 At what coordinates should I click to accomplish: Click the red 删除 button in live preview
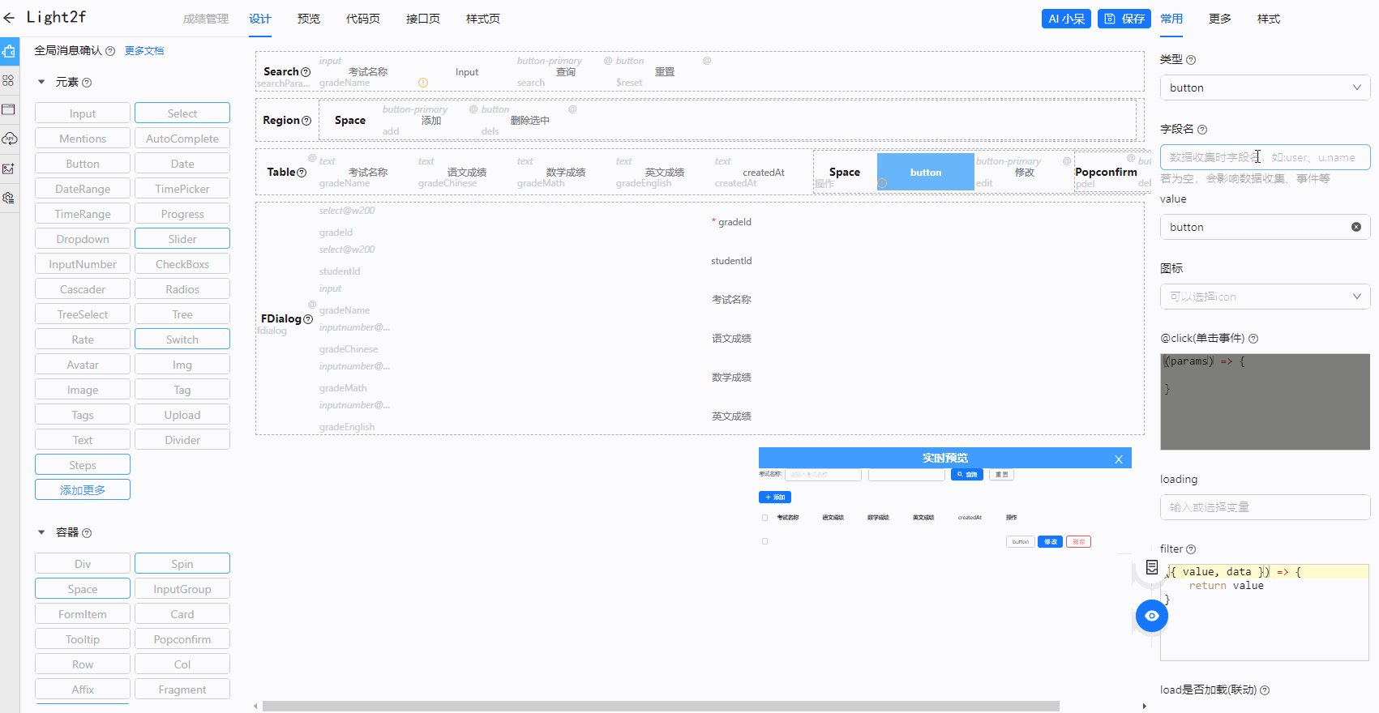tap(1078, 542)
